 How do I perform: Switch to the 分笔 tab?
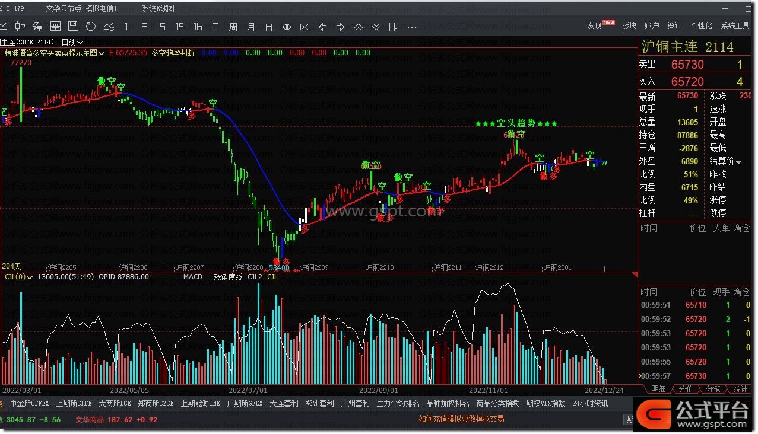(713, 389)
